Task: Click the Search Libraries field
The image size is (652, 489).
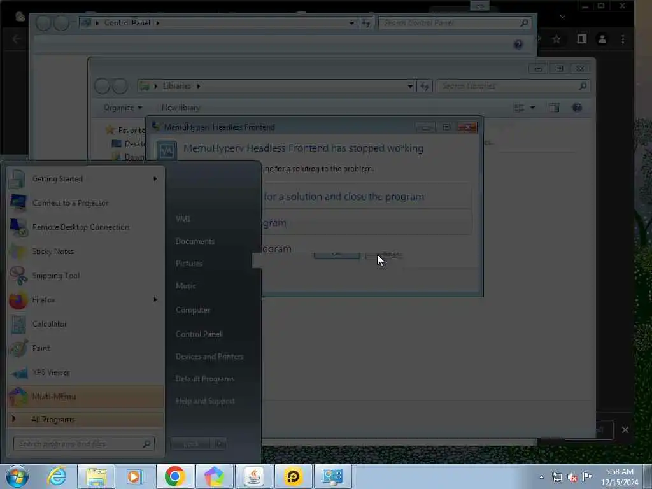Action: [x=513, y=86]
